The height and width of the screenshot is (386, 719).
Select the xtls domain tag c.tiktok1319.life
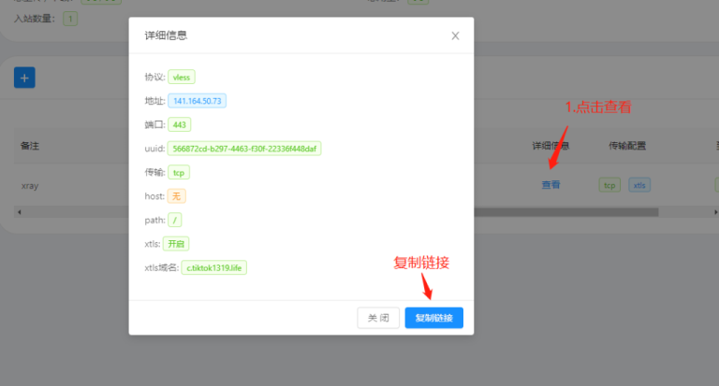click(213, 268)
